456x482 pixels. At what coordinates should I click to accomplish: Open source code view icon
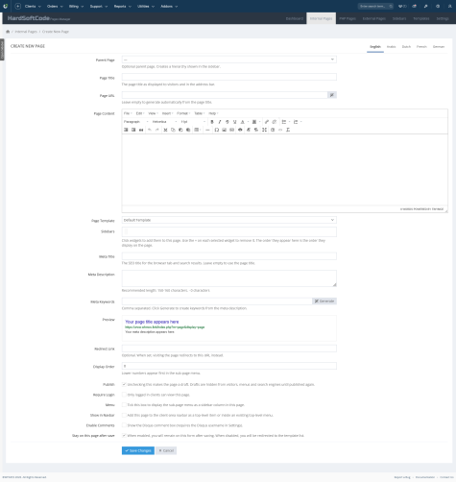[x=280, y=130]
